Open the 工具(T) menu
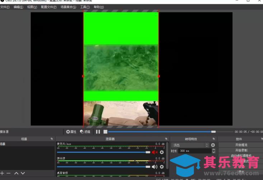The height and width of the screenshot is (180, 263). point(85,7)
